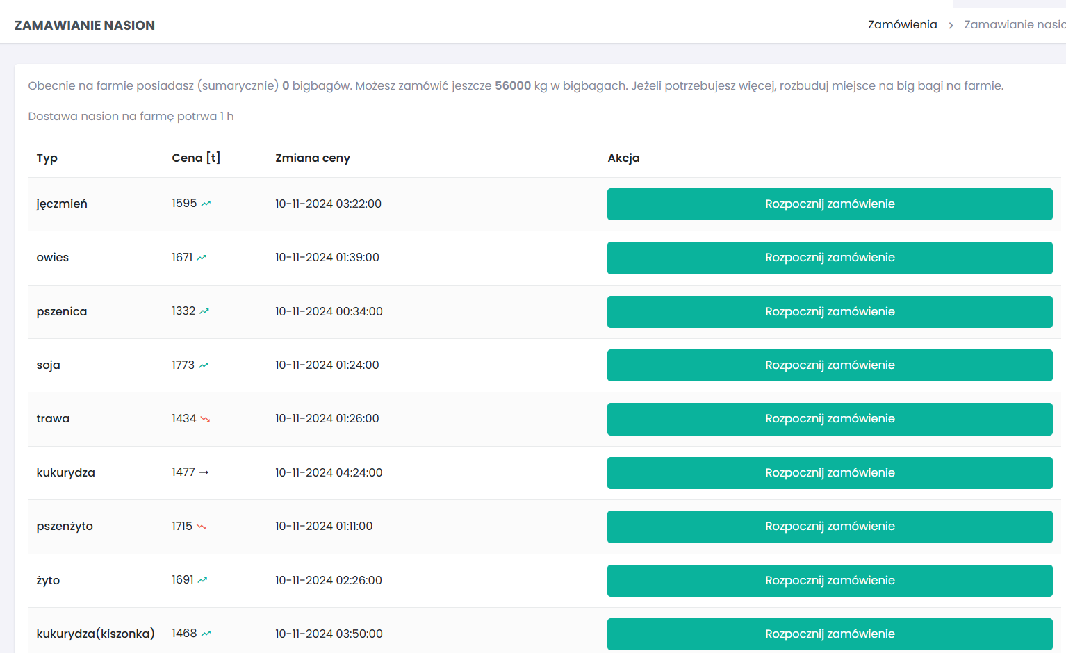Begin the pszenica seed order

830,312
